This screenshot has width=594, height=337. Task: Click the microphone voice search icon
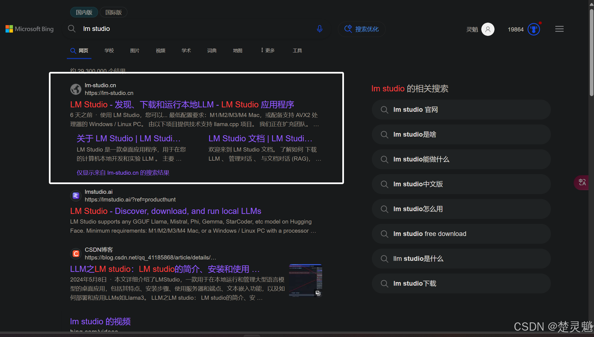coord(320,29)
